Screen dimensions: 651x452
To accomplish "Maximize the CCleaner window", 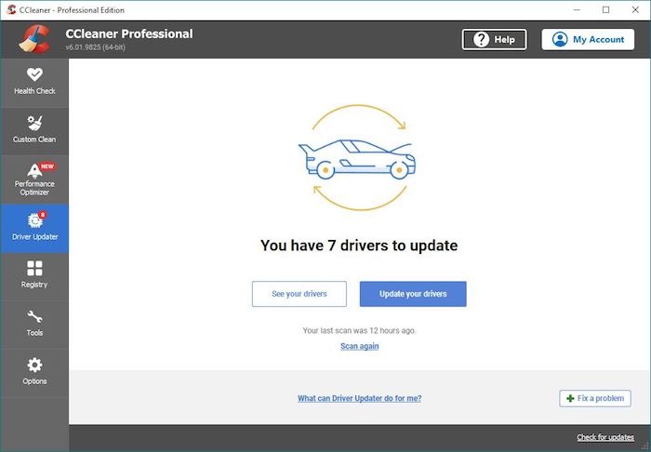I will (605, 10).
